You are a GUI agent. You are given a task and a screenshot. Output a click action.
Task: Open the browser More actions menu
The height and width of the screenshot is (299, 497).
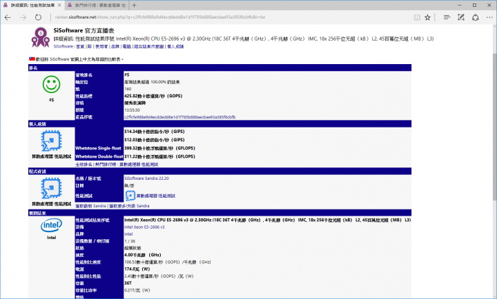[x=489, y=17]
